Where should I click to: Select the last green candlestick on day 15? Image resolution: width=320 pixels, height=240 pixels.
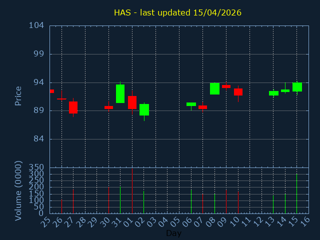pyautogui.click(x=297, y=87)
